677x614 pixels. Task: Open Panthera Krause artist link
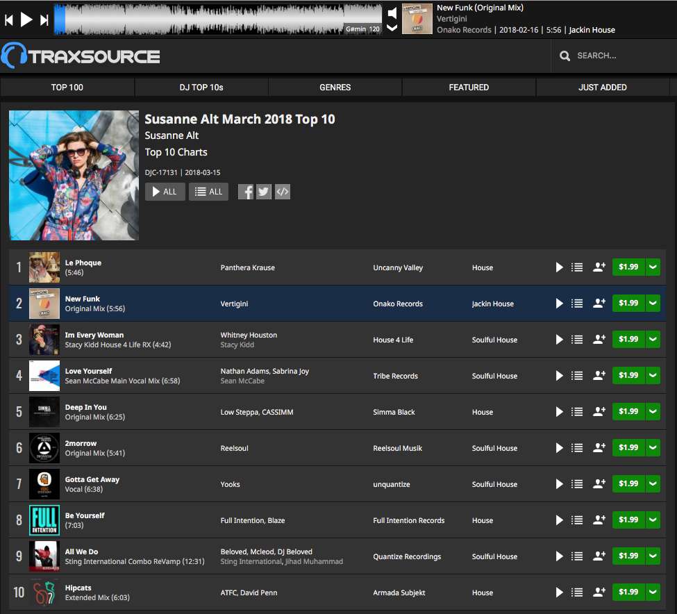tap(247, 267)
